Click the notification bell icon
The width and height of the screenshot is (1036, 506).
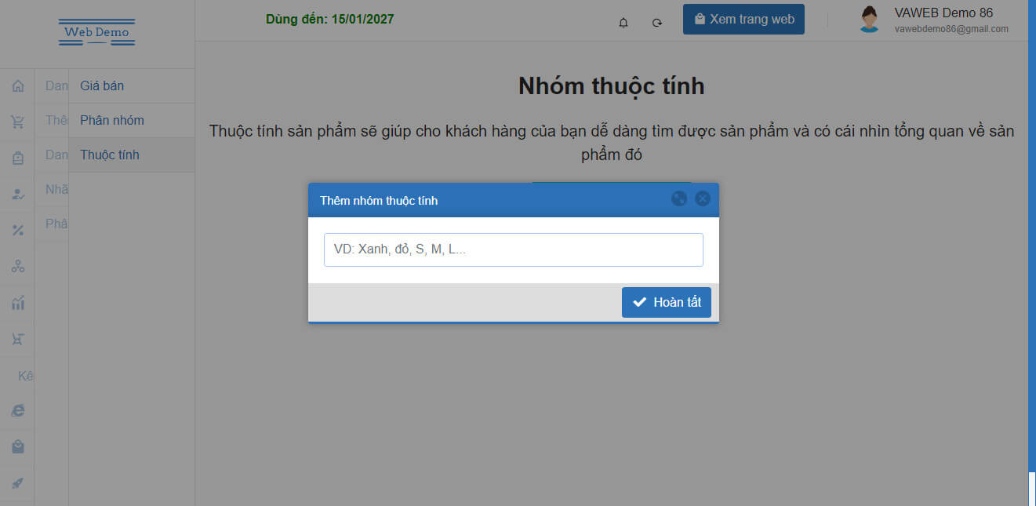coord(623,23)
